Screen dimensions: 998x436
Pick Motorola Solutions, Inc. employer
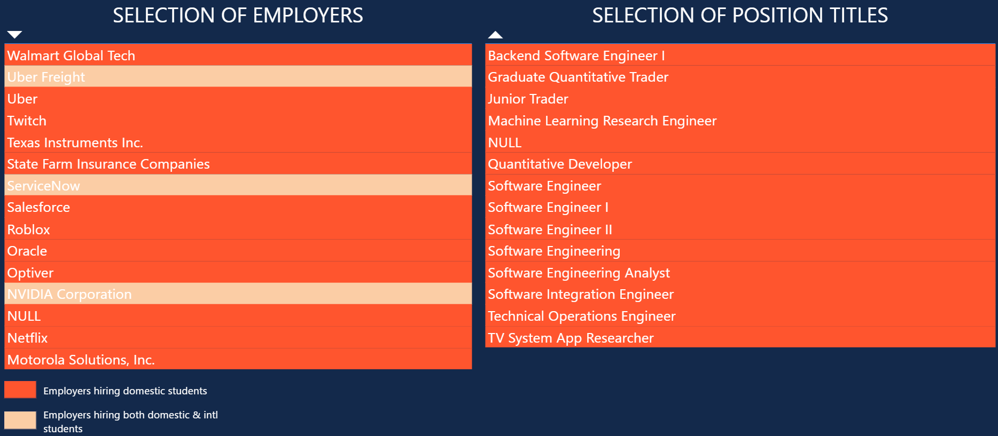(238, 359)
